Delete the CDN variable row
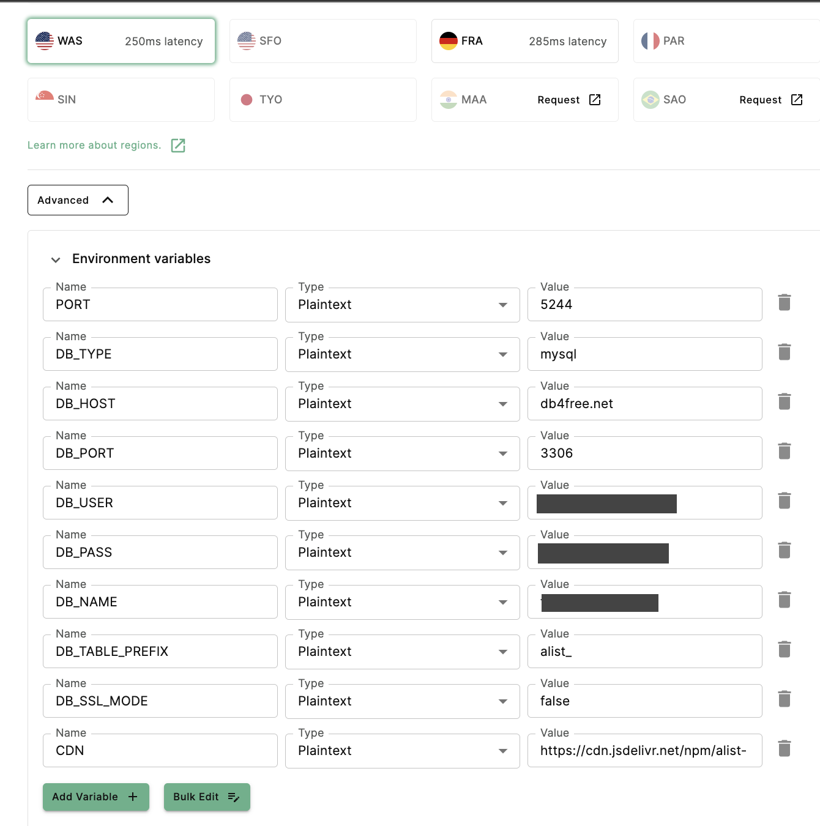Viewport: 820px width, 826px height. click(784, 748)
